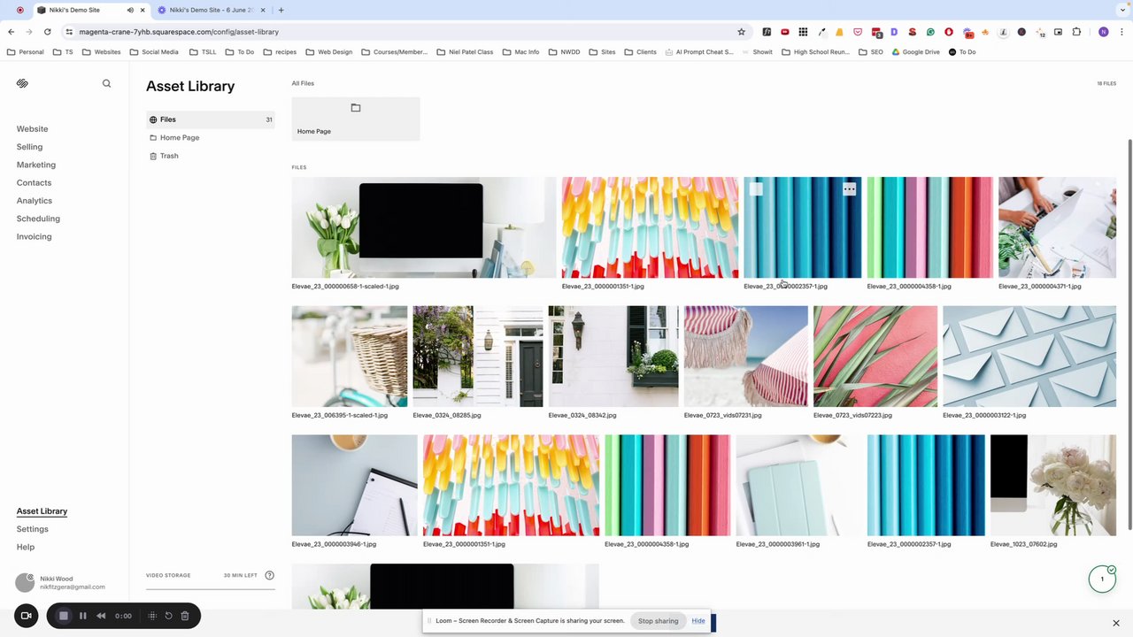Open Google Drive bookmark
Image resolution: width=1133 pixels, height=637 pixels.
915,52
